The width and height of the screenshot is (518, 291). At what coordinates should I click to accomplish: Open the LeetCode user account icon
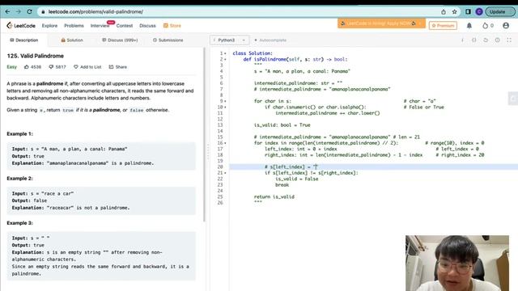pos(506,25)
